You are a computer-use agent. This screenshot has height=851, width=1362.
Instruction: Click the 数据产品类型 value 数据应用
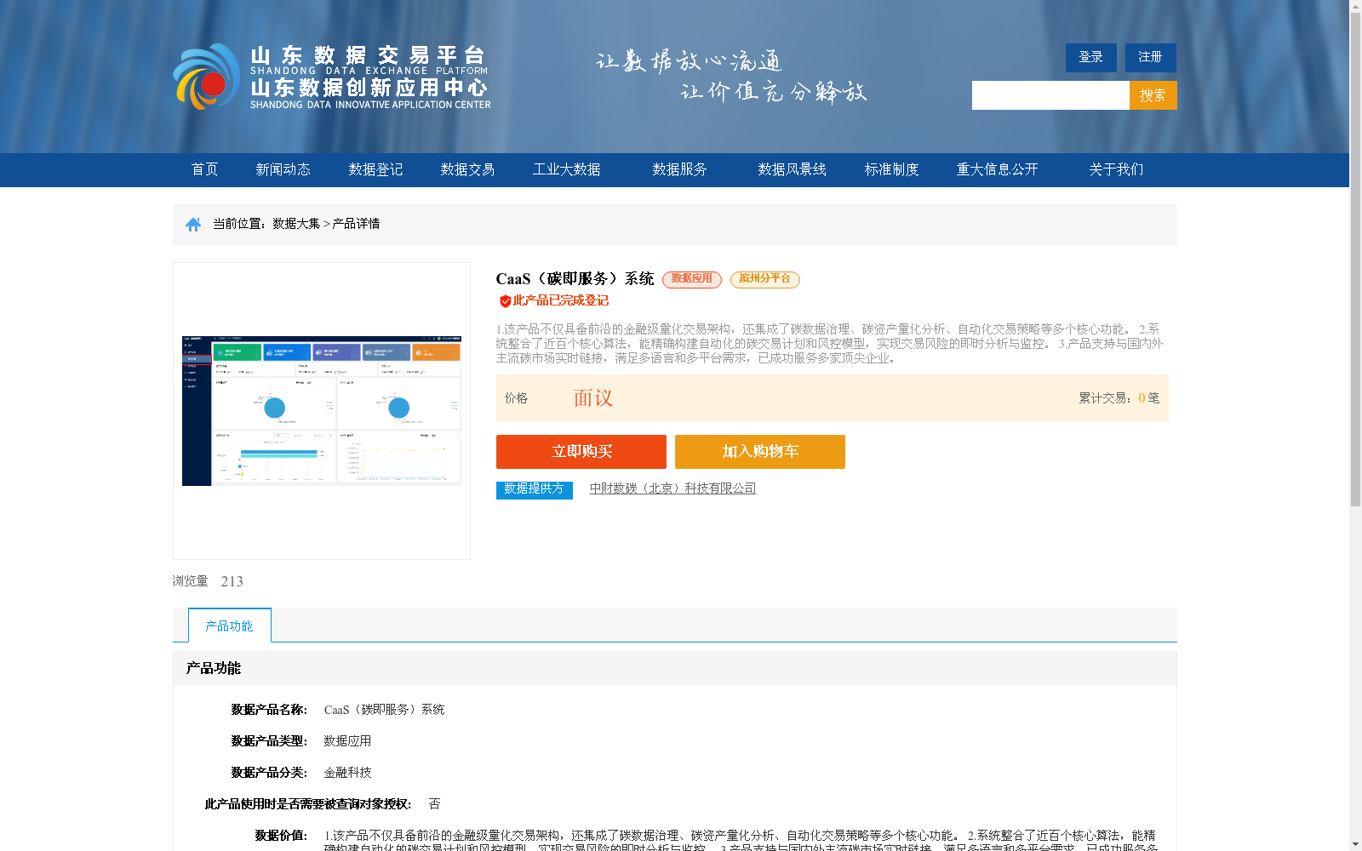click(347, 741)
